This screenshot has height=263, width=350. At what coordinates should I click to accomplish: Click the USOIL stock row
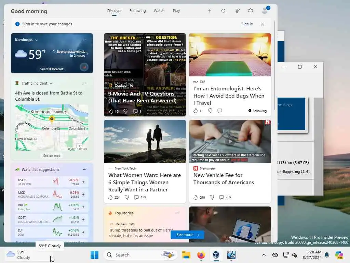(x=52, y=182)
